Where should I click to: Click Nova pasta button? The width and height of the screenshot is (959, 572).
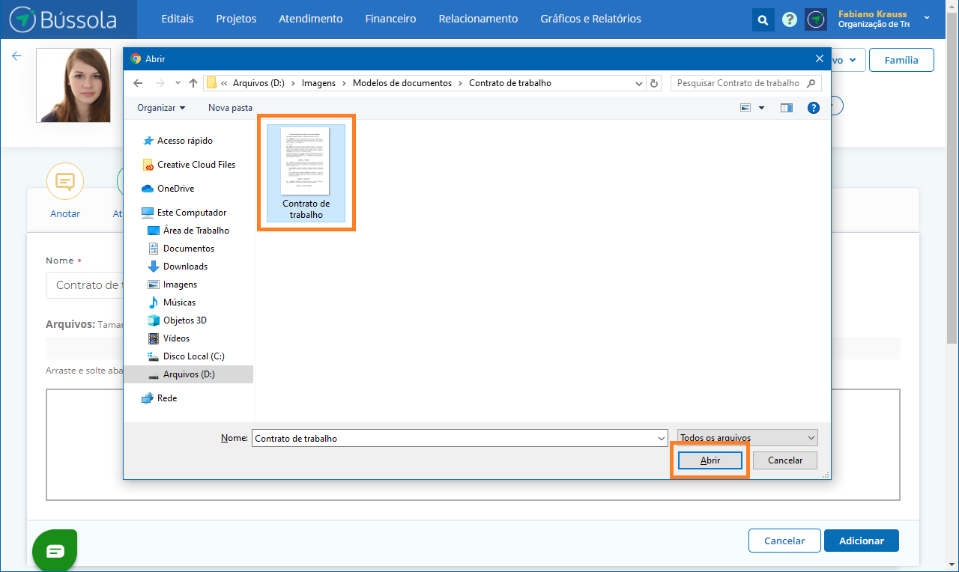point(230,108)
